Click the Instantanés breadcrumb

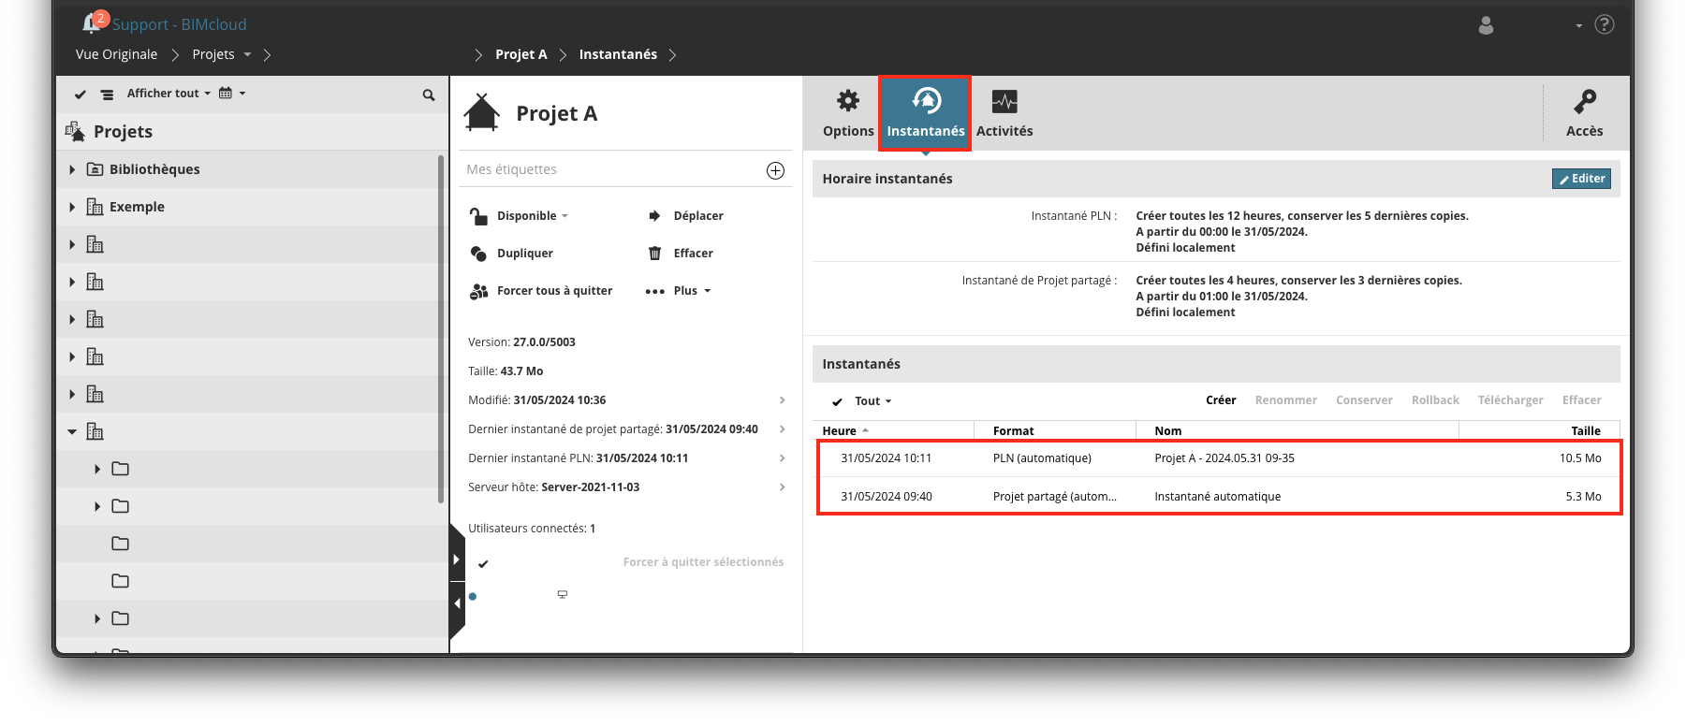point(618,54)
